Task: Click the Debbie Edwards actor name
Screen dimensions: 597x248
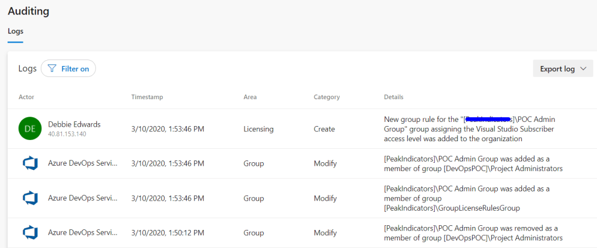Action: pos(74,124)
